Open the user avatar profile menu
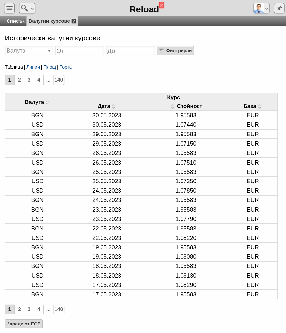 coord(259,8)
